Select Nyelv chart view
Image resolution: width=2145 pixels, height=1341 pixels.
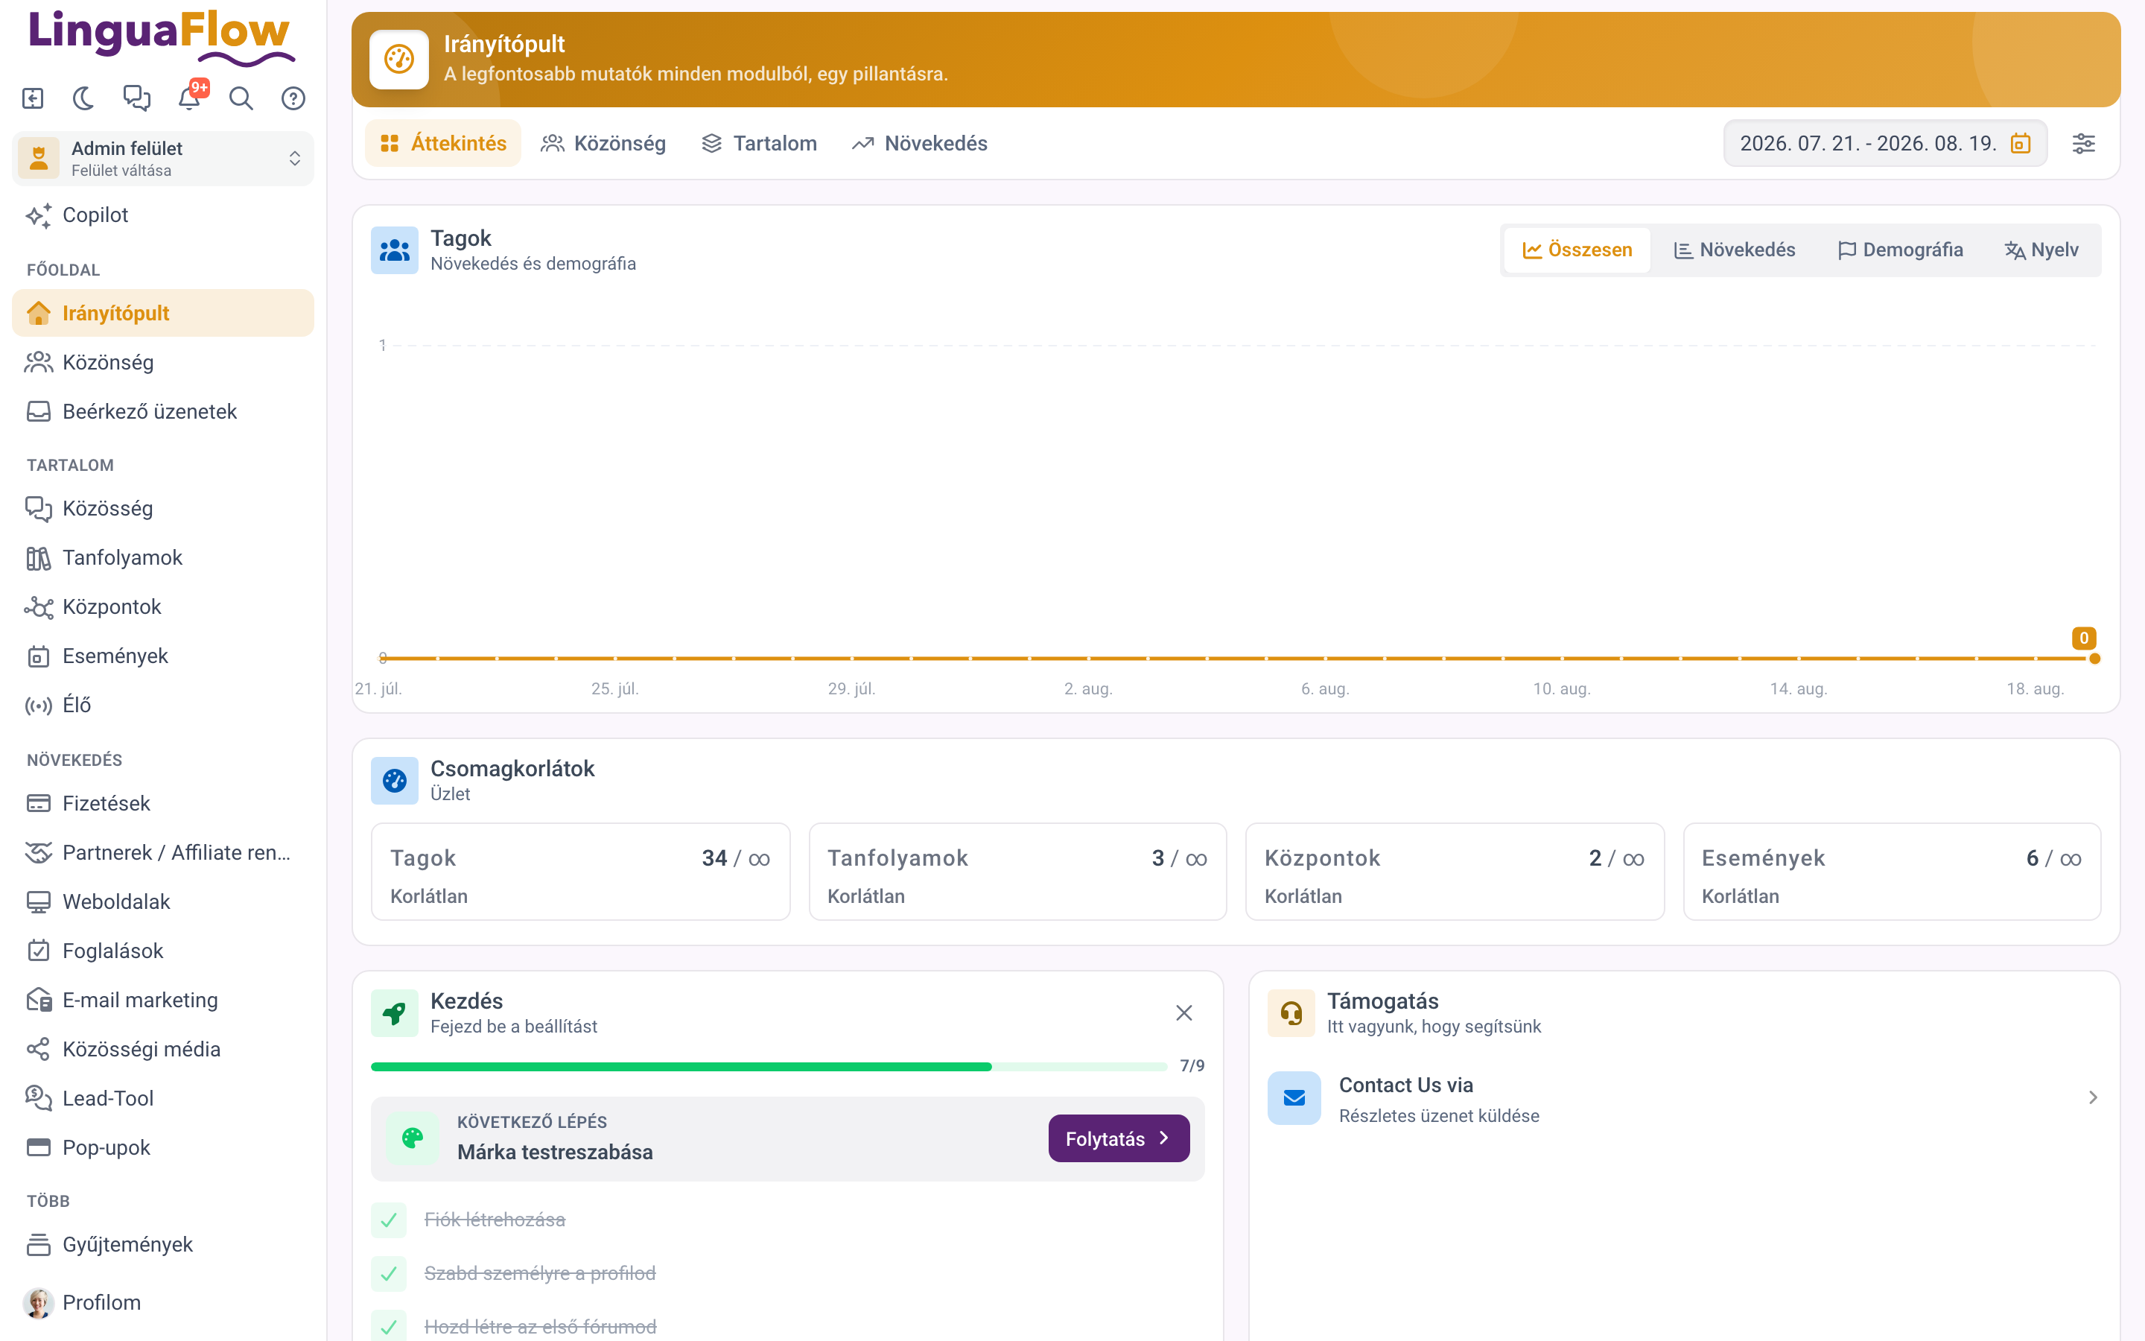point(2041,250)
